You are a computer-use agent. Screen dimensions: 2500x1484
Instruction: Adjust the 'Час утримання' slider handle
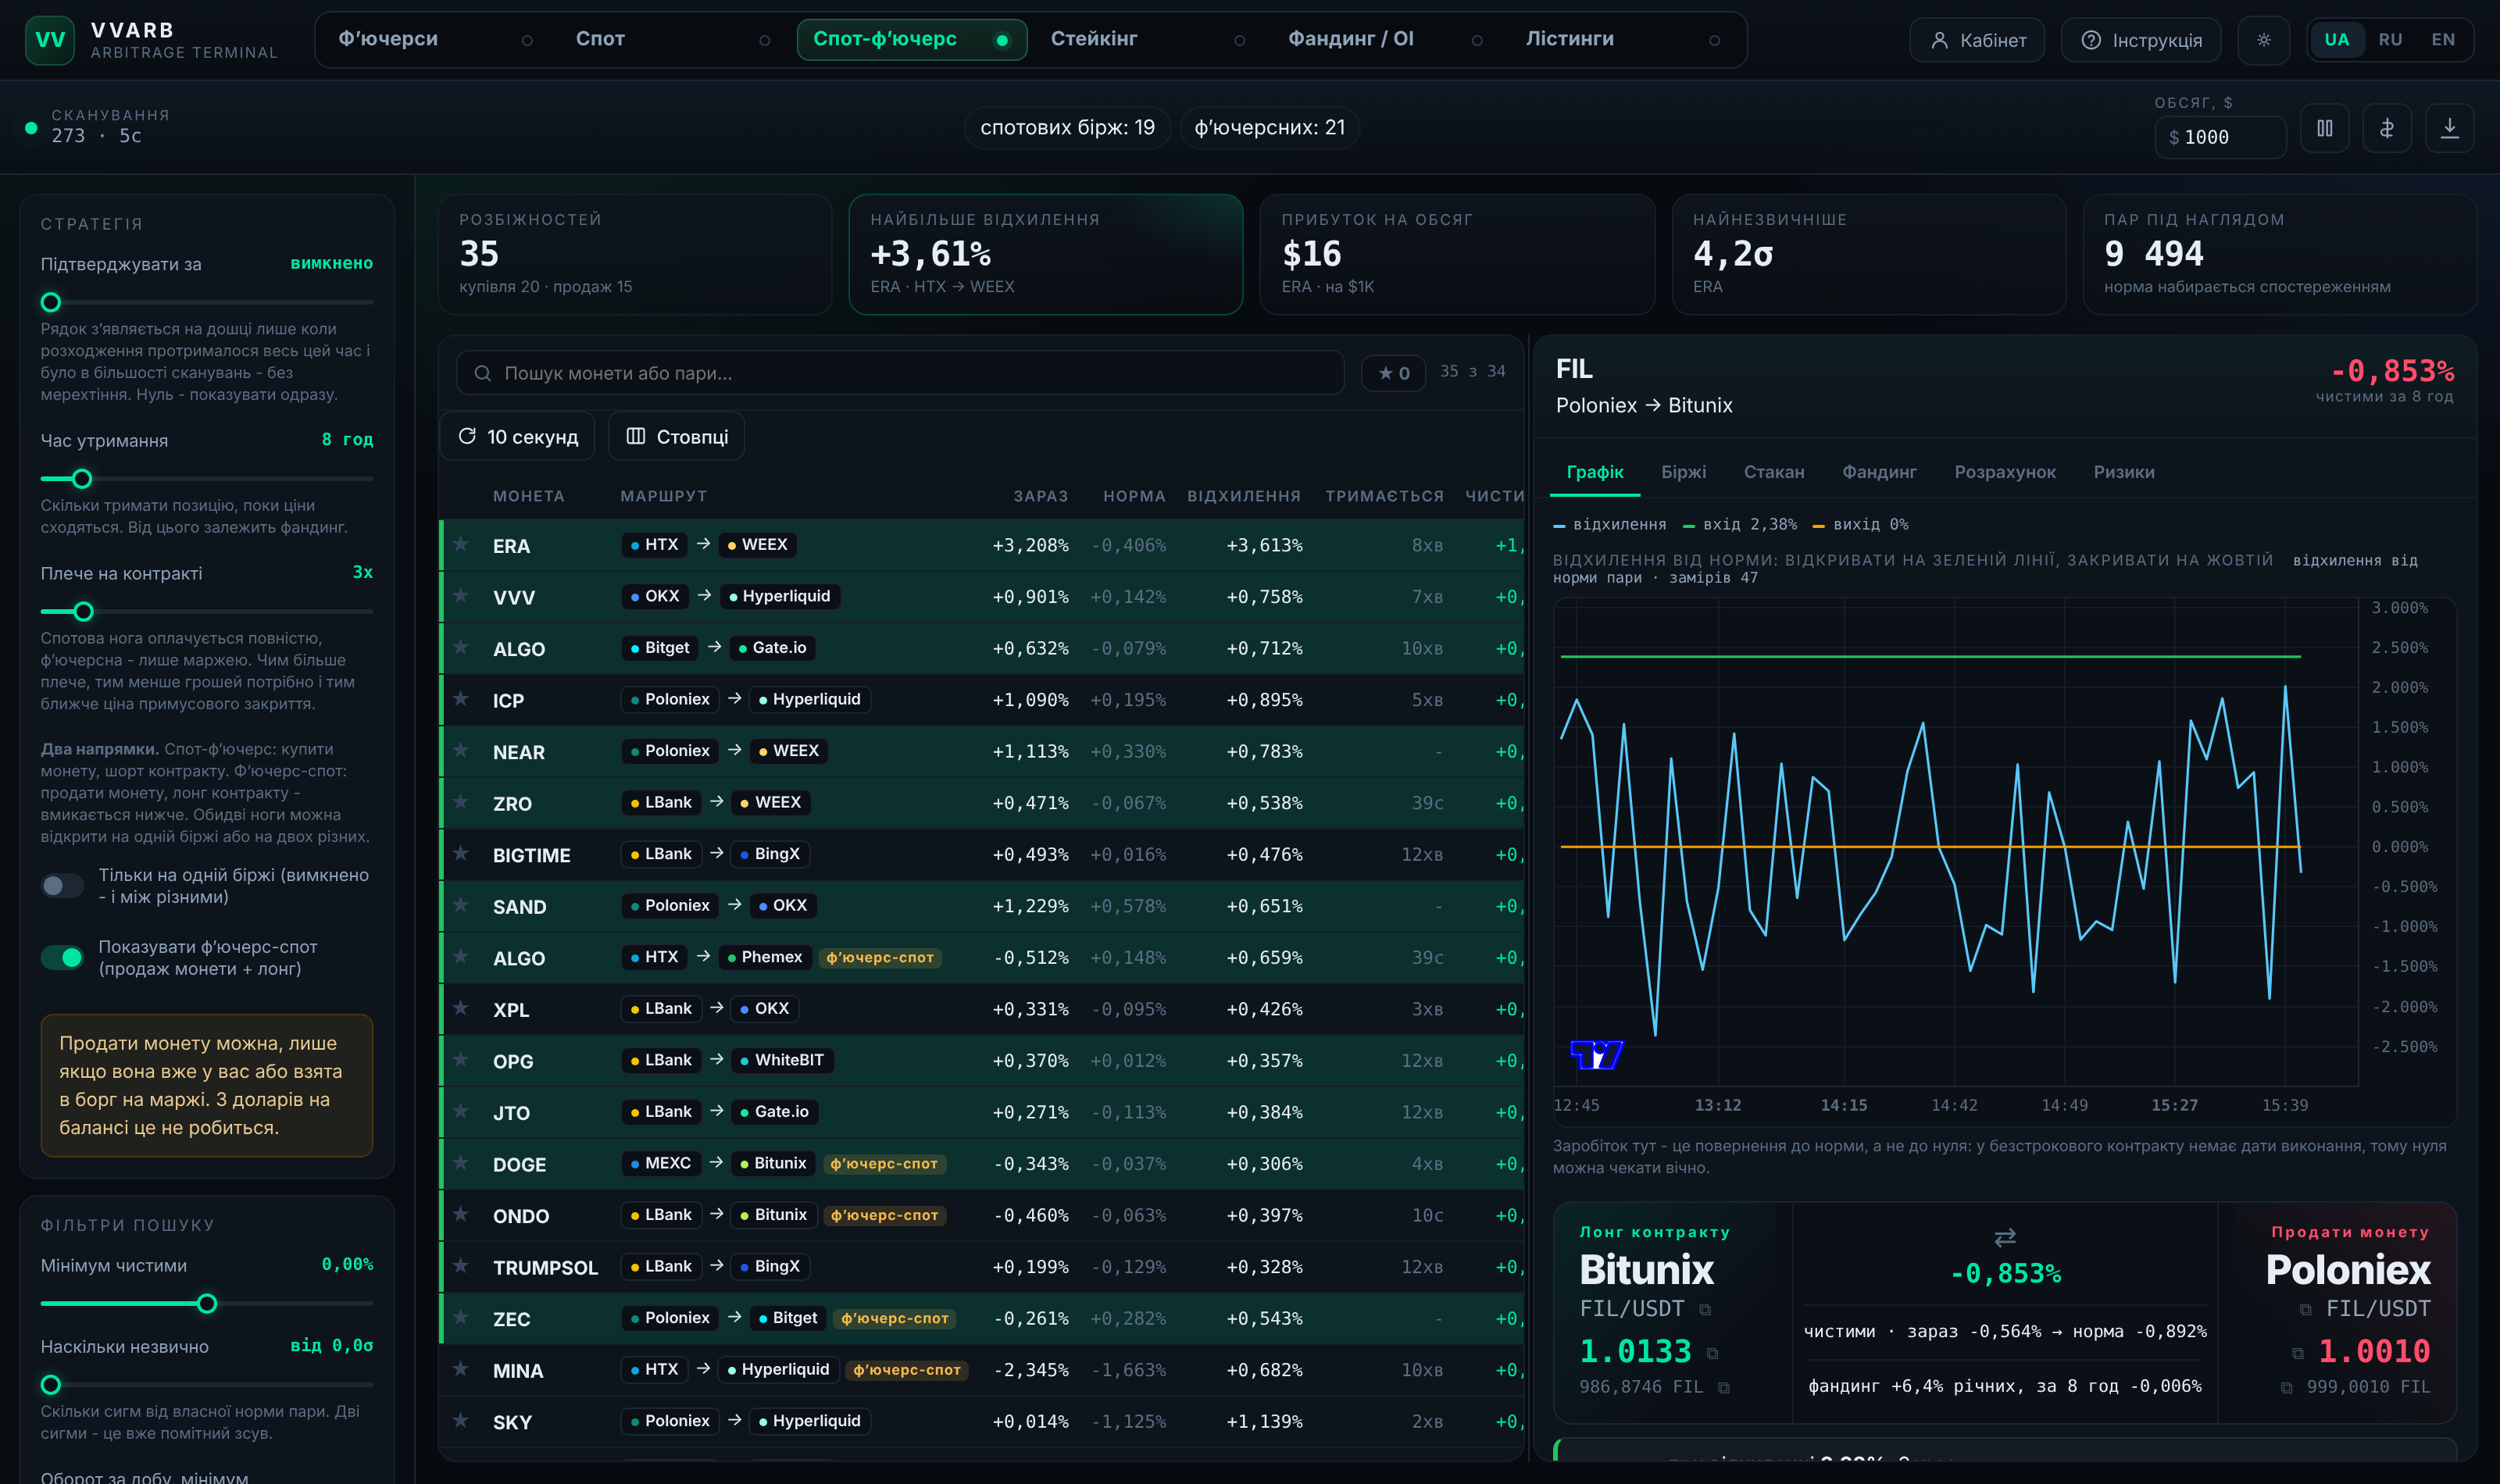[x=82, y=479]
